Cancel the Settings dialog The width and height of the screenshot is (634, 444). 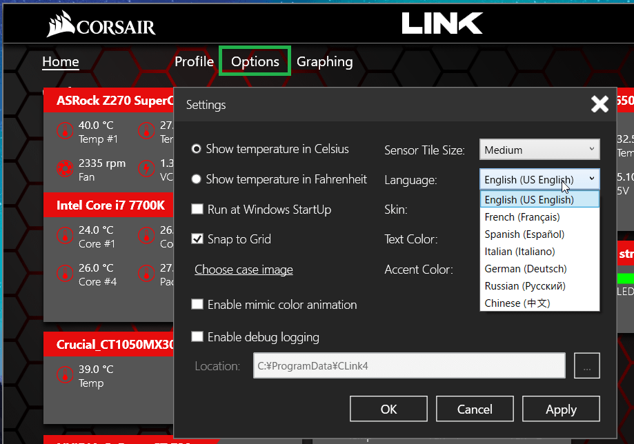(x=475, y=409)
